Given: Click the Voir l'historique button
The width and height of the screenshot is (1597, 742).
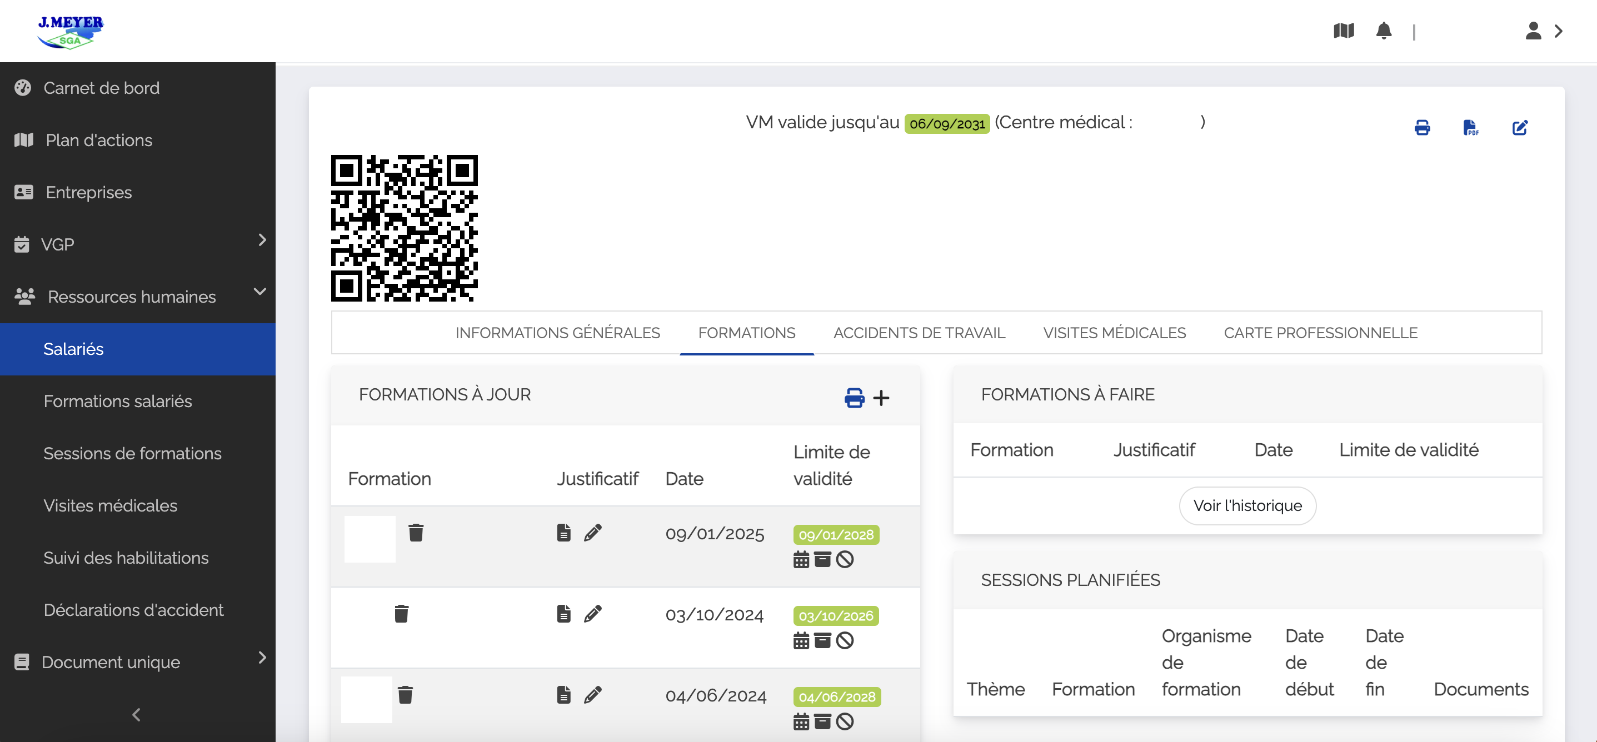Looking at the screenshot, I should (1247, 505).
